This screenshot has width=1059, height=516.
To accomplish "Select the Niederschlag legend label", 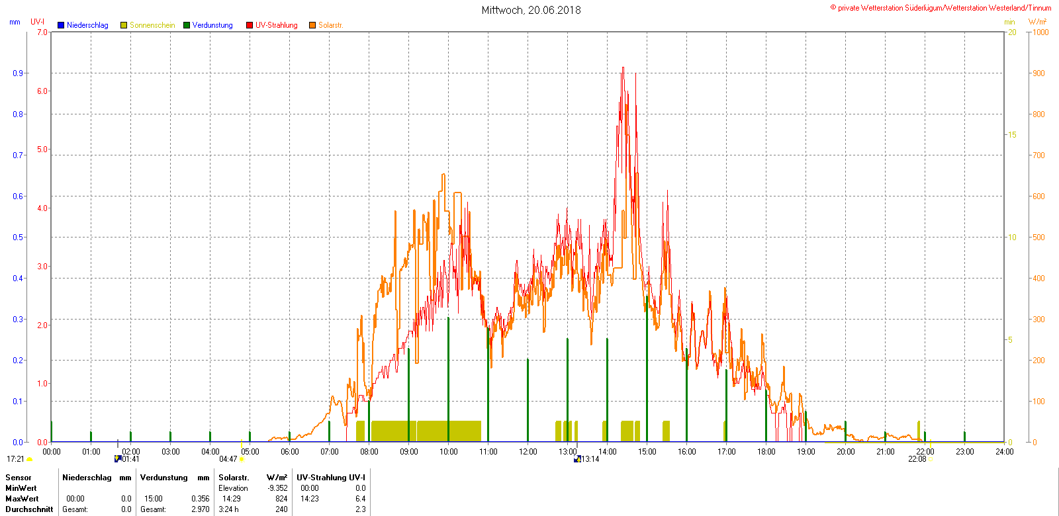I will (x=87, y=25).
